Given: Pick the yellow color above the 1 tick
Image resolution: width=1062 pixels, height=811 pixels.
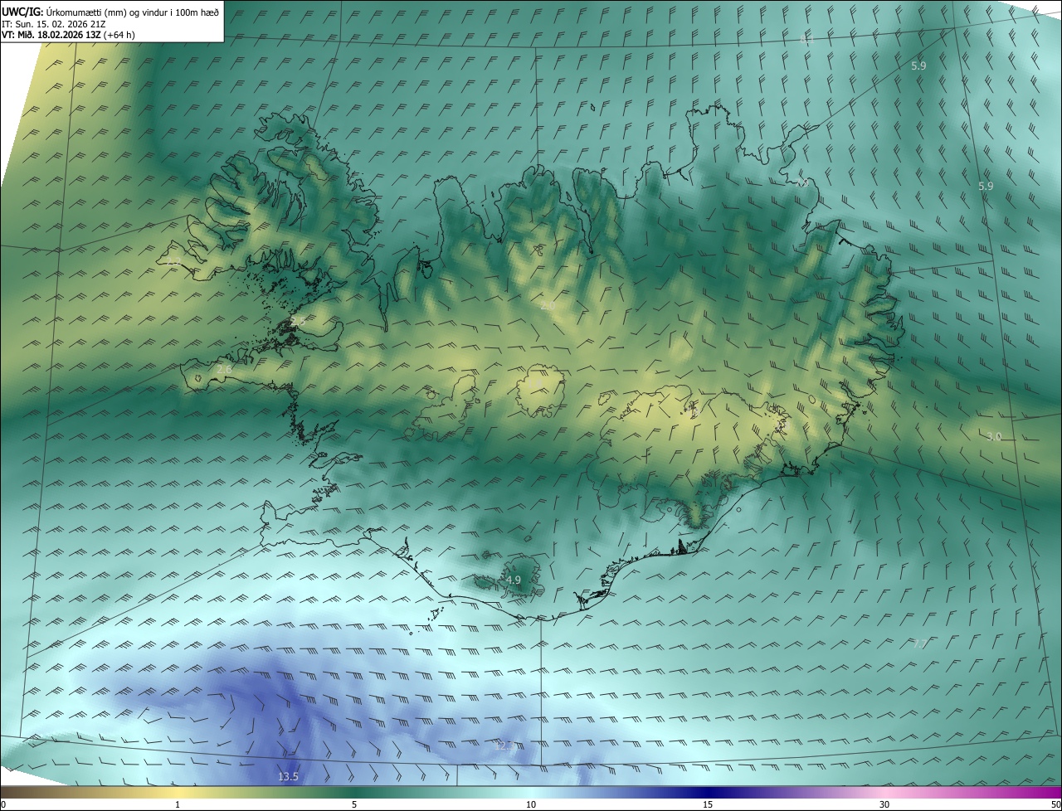Looking at the screenshot, I should [178, 793].
